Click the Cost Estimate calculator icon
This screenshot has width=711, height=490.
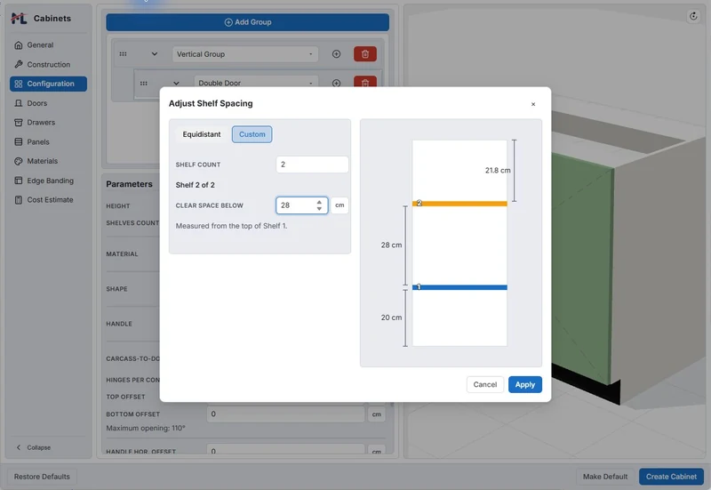point(18,199)
